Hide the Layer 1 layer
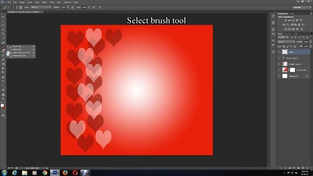Viewport: 313px width, 176px height. pyautogui.click(x=279, y=52)
